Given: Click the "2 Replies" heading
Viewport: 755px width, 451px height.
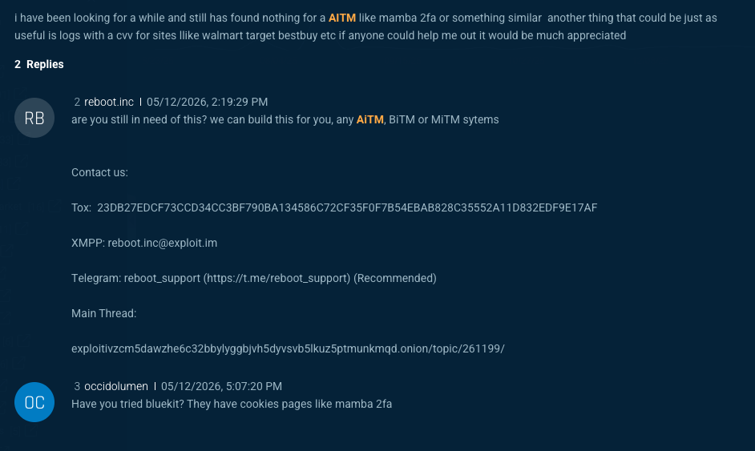Looking at the screenshot, I should tap(39, 65).
